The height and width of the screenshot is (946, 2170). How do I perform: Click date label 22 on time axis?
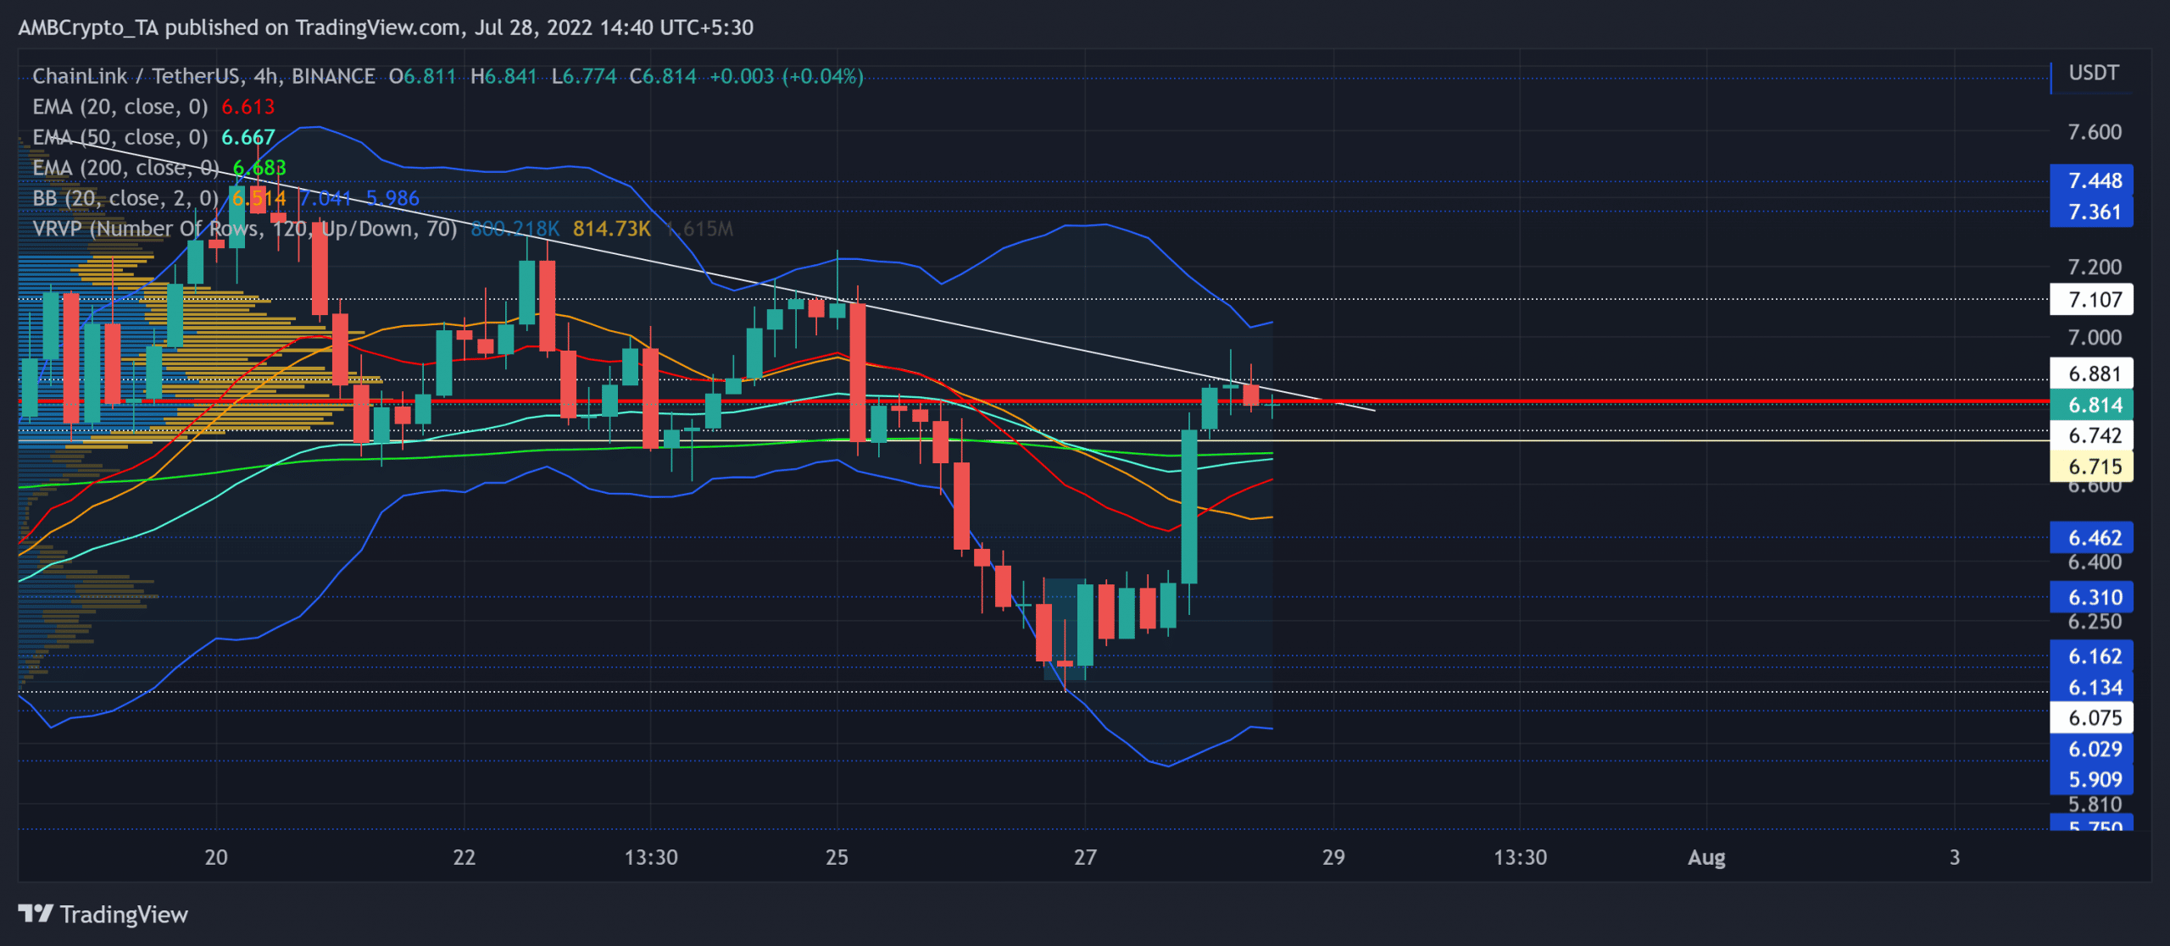point(465,857)
